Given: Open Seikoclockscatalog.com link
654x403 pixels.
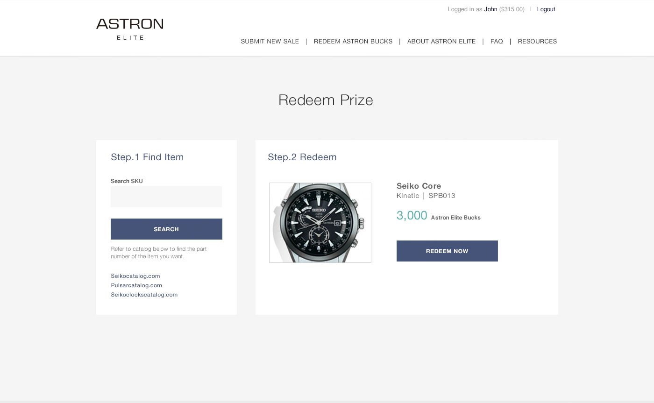Looking at the screenshot, I should click(x=144, y=295).
